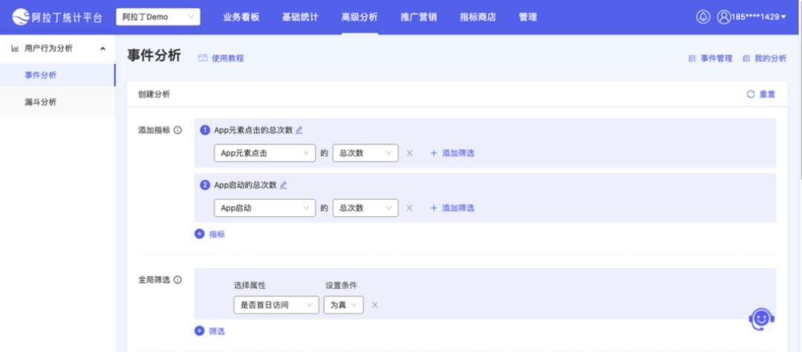The width and height of the screenshot is (802, 352).
Task: Click info icon next to 添加指标
Action: tap(177, 130)
